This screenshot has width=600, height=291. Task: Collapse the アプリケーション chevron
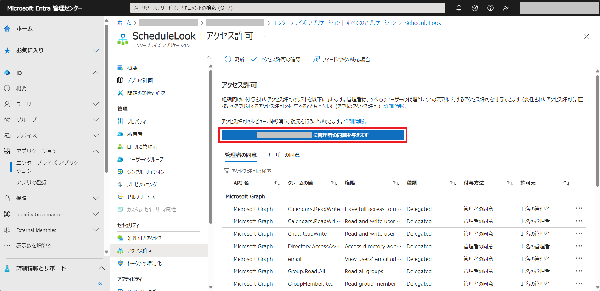(x=96, y=151)
